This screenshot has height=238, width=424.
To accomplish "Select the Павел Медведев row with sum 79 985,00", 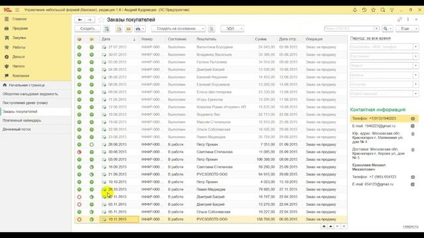I will (x=211, y=190).
